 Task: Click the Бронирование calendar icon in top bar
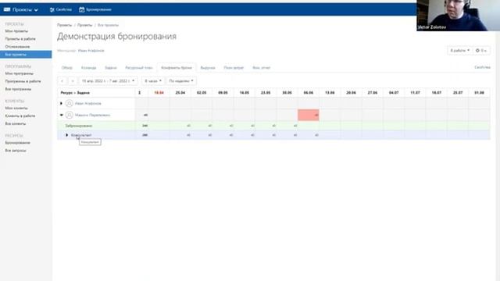point(81,9)
